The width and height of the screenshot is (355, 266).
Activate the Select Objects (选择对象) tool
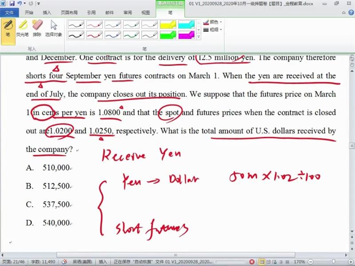coord(54,28)
